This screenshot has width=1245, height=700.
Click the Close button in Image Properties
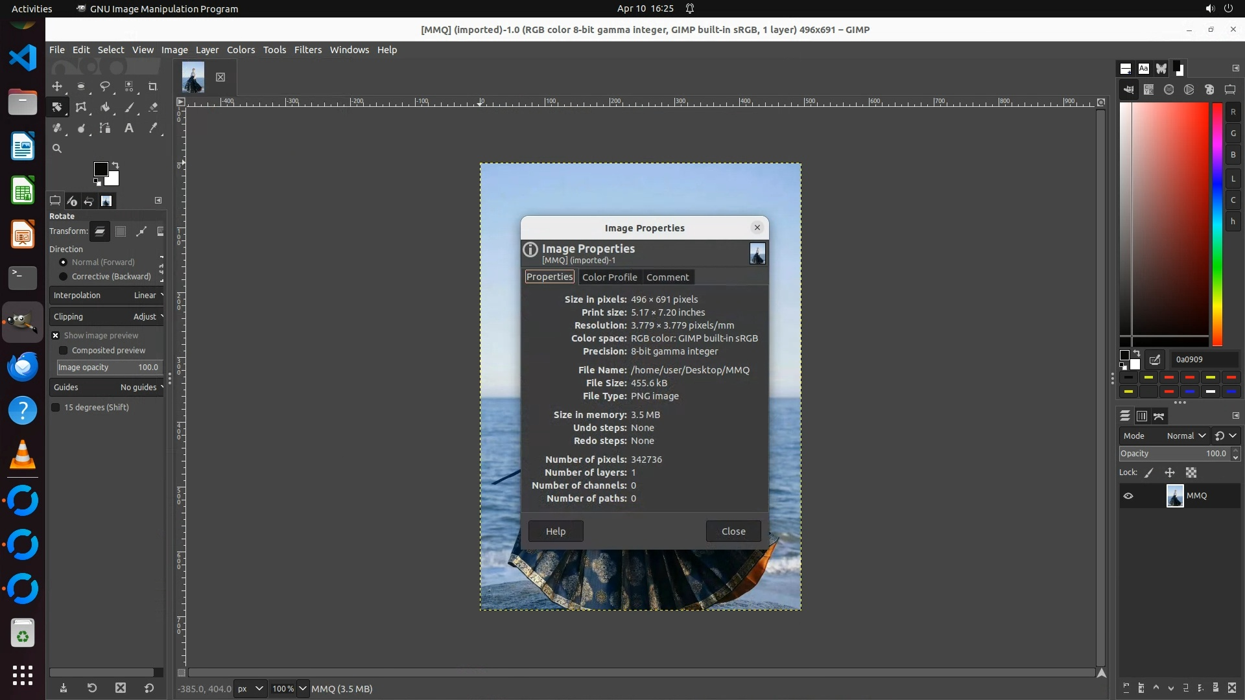[733, 531]
